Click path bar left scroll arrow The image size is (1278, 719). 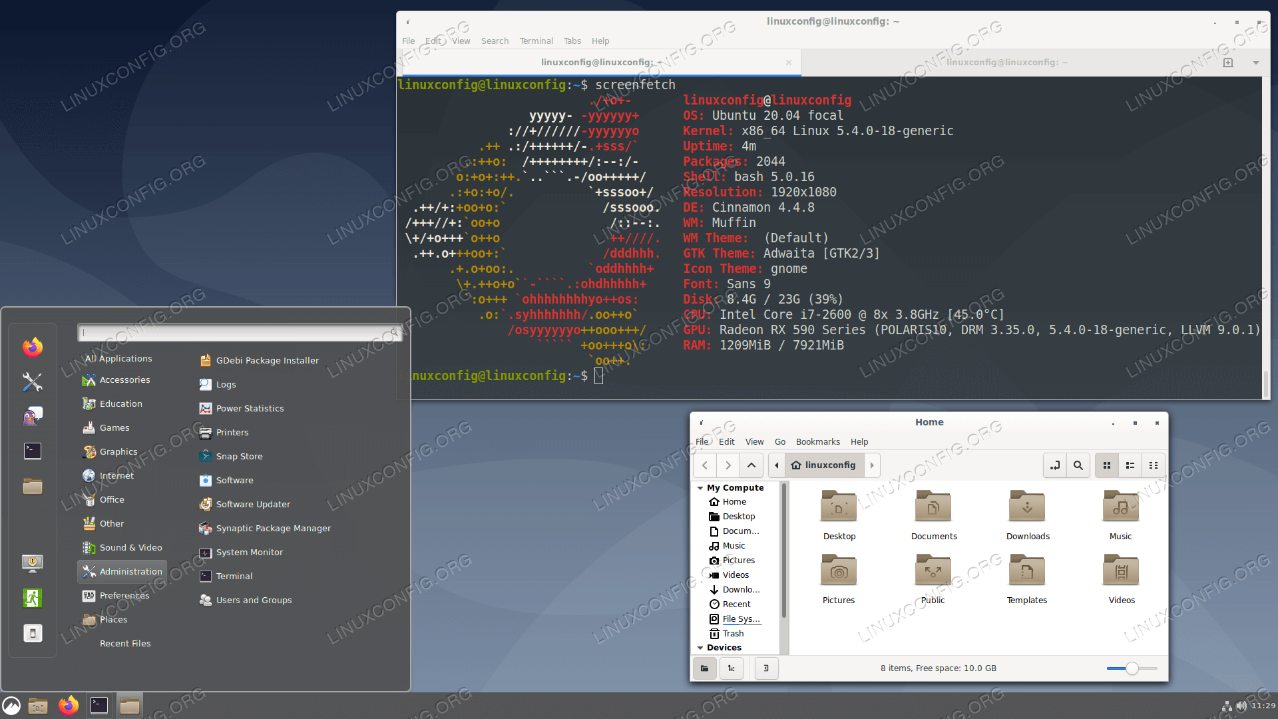pyautogui.click(x=777, y=465)
